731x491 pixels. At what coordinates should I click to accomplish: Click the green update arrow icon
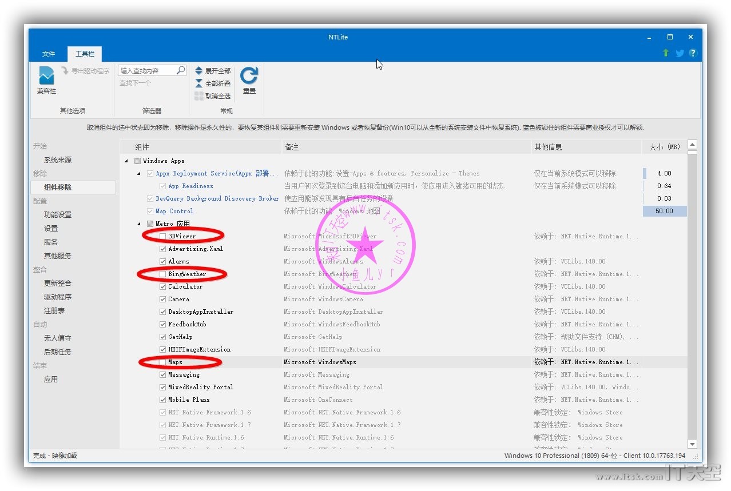pyautogui.click(x=665, y=53)
